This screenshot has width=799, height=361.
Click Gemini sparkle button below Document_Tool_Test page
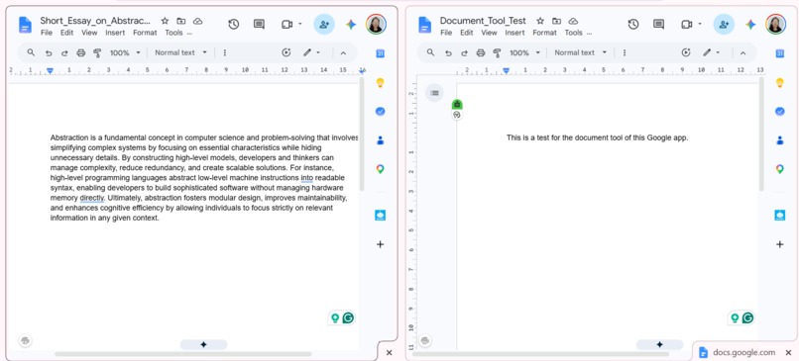[x=659, y=345]
